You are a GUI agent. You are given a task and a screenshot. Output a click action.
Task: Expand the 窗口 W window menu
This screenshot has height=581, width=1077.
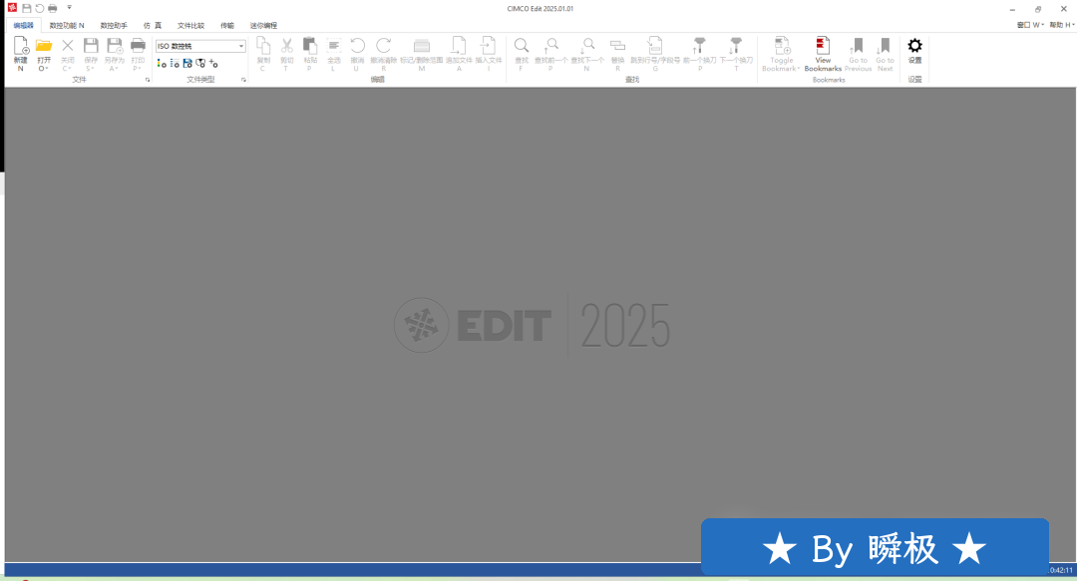pyautogui.click(x=1030, y=25)
